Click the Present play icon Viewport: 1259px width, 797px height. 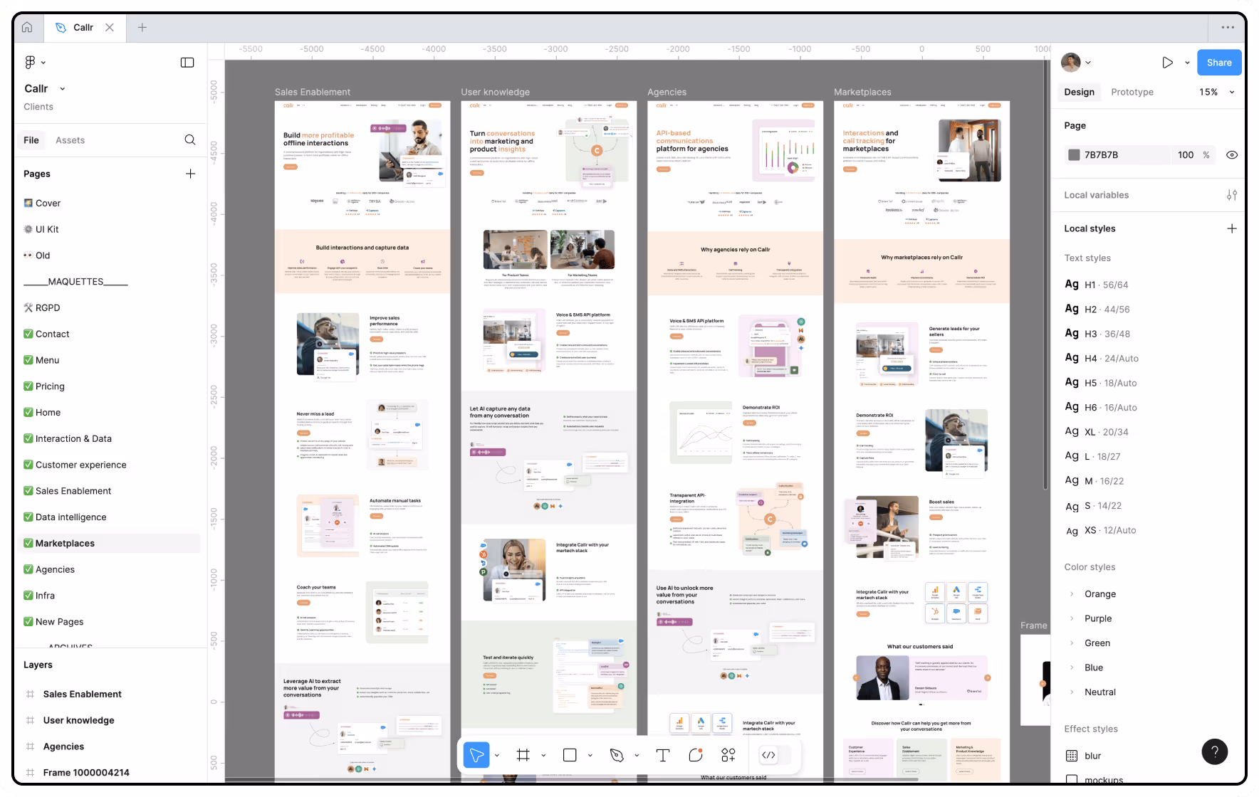click(1167, 63)
